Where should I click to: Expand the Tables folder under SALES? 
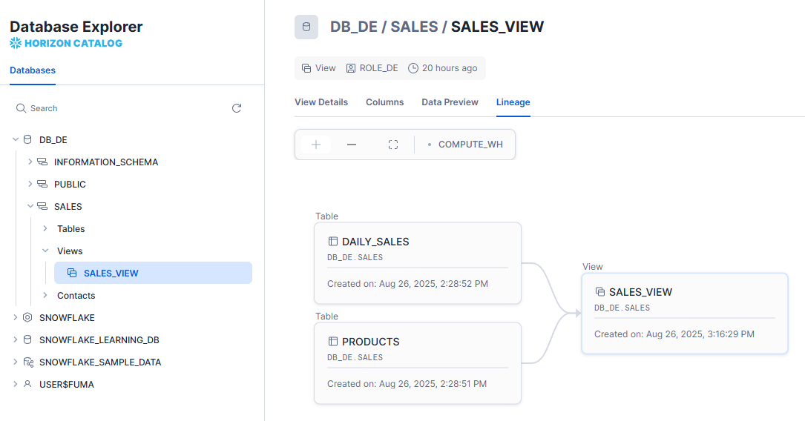tap(45, 228)
